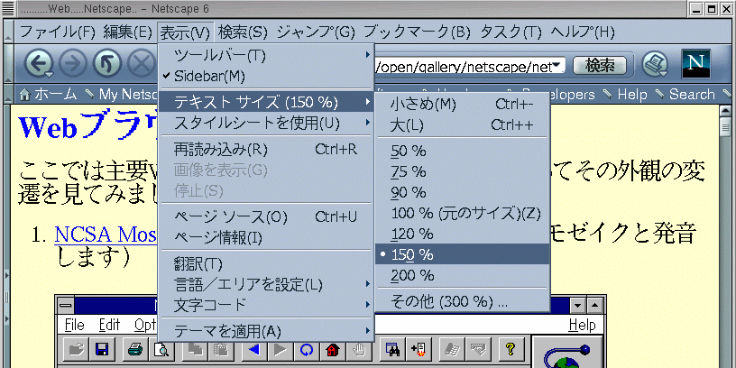Viewport: 736px width, 368px height.
Task: Choose その他 (300 %) ... custom size
Action: click(463, 302)
